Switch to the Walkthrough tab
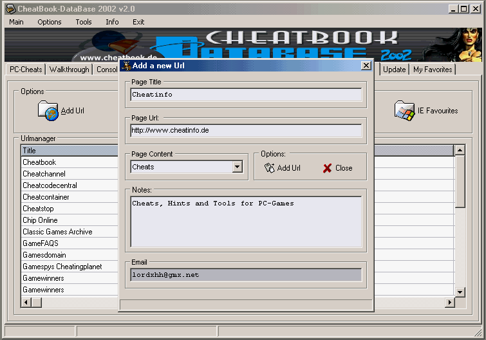Image resolution: width=486 pixels, height=340 pixels. click(x=70, y=70)
